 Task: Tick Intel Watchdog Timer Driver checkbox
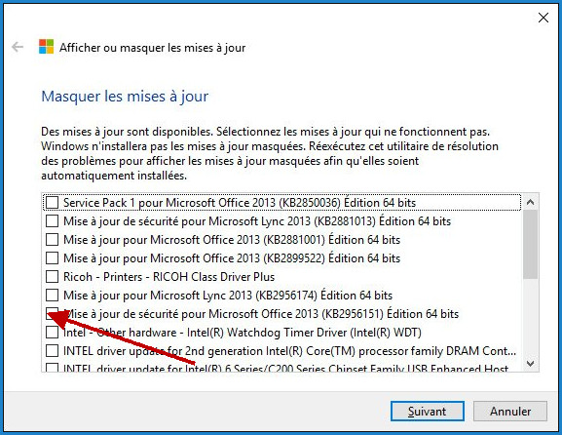point(52,333)
